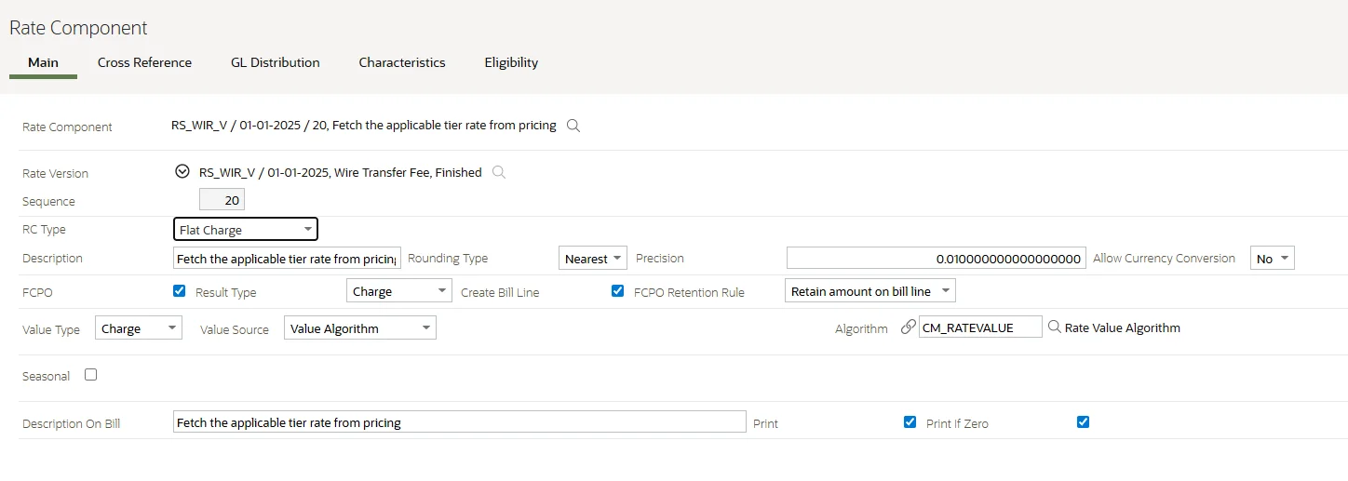The width and height of the screenshot is (1348, 481).
Task: Toggle the Print checkbox
Action: (x=910, y=422)
